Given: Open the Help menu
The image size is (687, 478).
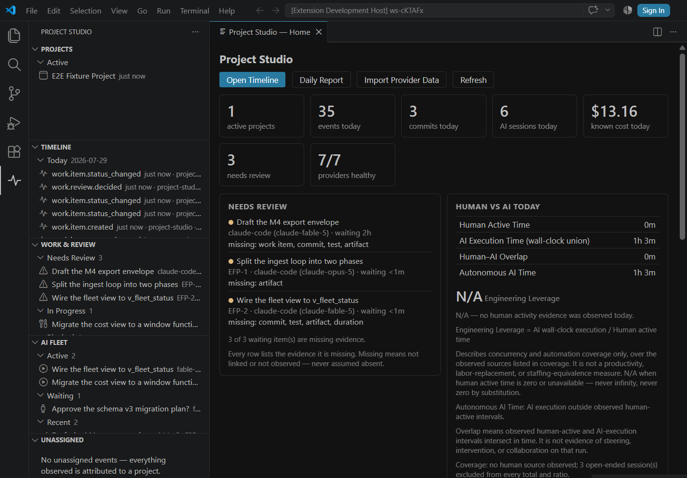Looking at the screenshot, I should 227,11.
